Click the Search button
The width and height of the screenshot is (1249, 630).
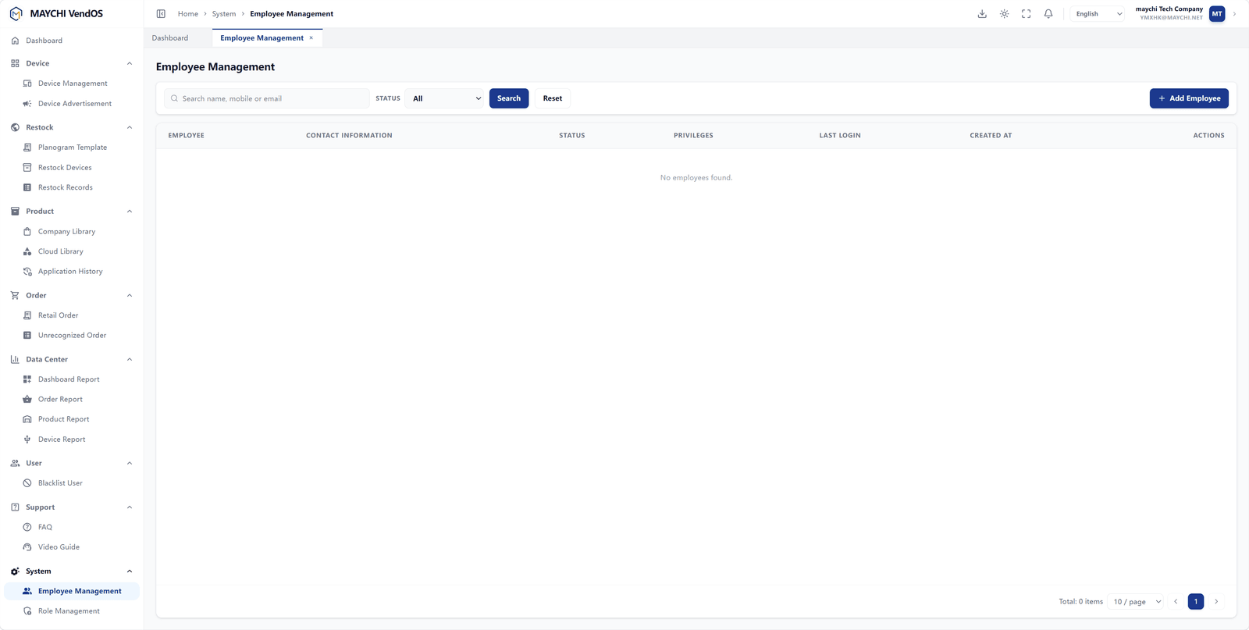[x=509, y=98]
